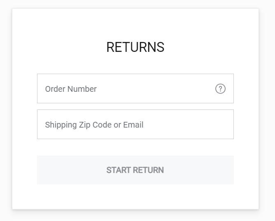Click the RETURNS heading
Screen dimensions: 275x221
coord(135,47)
